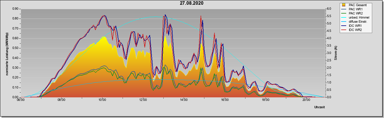Click the chart title 27.08.2020

(192, 3)
